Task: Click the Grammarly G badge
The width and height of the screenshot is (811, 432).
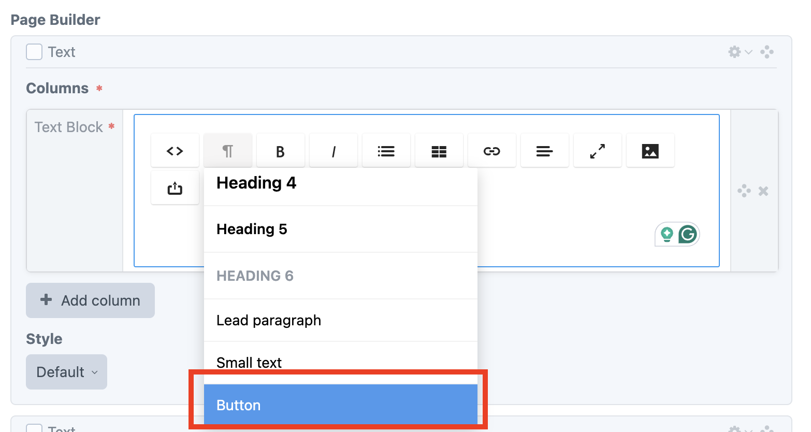Action: click(x=688, y=235)
